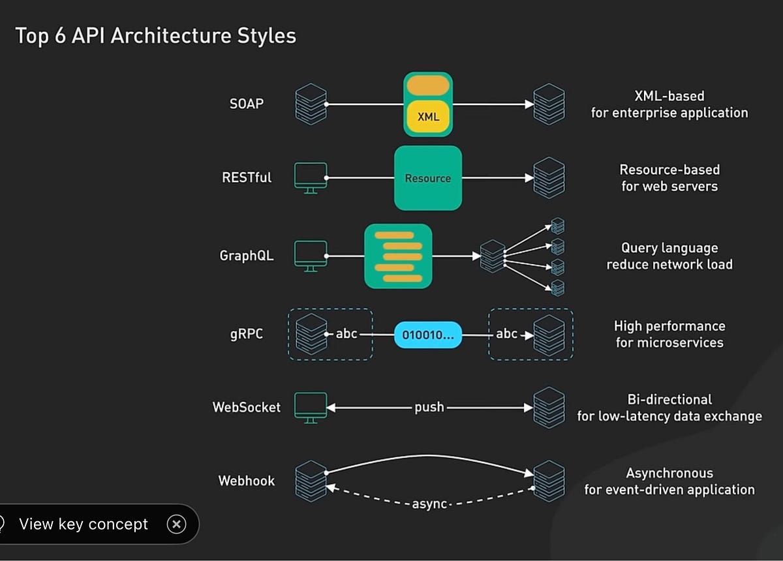Click the monitor icon next to GraphQL label
The width and height of the screenshot is (783, 561).
pos(310,256)
